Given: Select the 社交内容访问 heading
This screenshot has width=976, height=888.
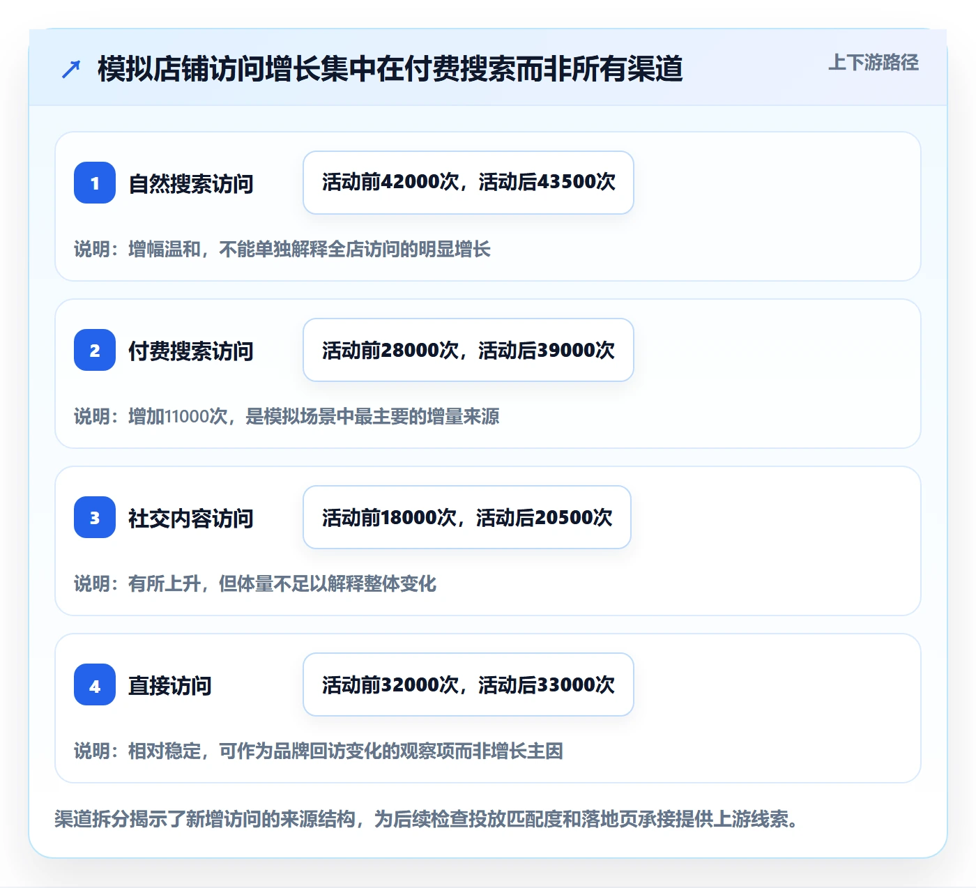Looking at the screenshot, I should click(191, 519).
